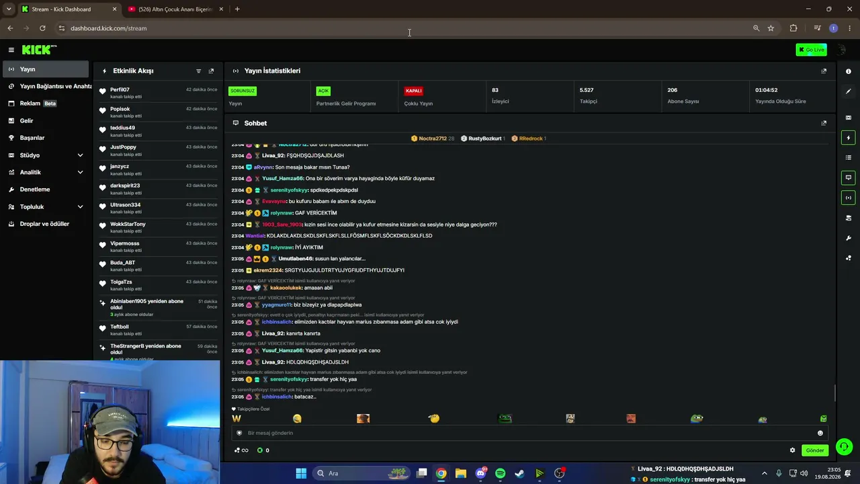Open Yayın Bağlantısı ve Anahtarı page
The image size is (860, 484).
[47, 86]
